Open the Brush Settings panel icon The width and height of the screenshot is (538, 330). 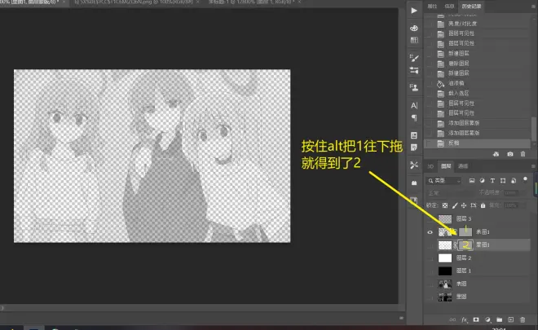(x=414, y=58)
